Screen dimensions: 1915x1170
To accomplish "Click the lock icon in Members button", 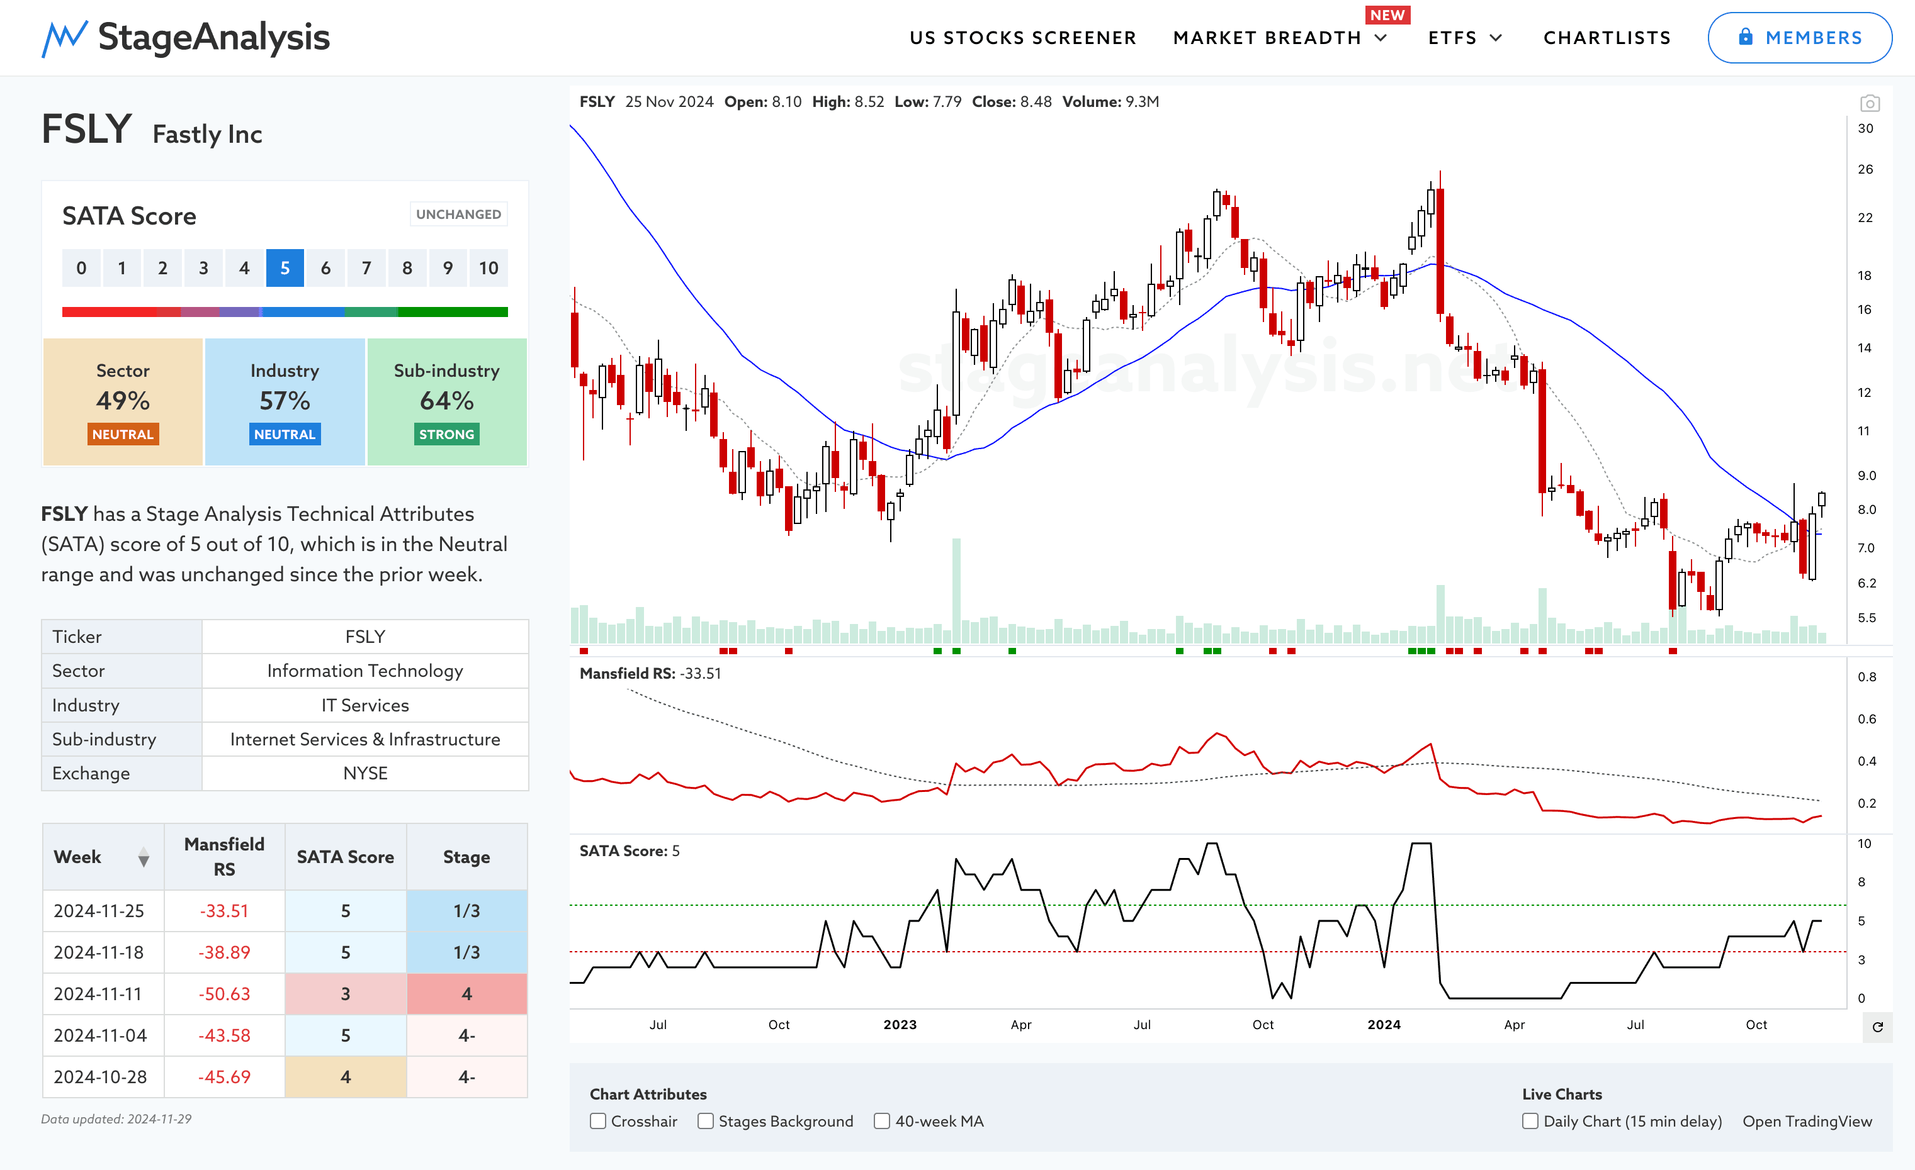I will point(1746,36).
